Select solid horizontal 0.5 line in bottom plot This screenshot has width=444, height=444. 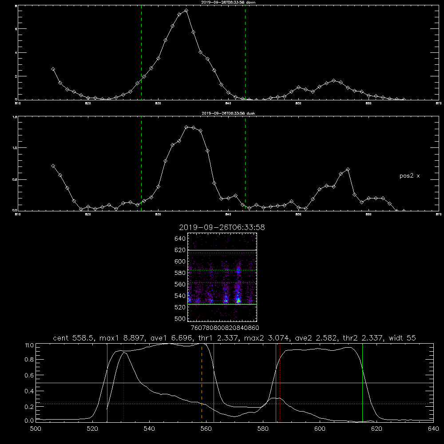[x=234, y=383]
